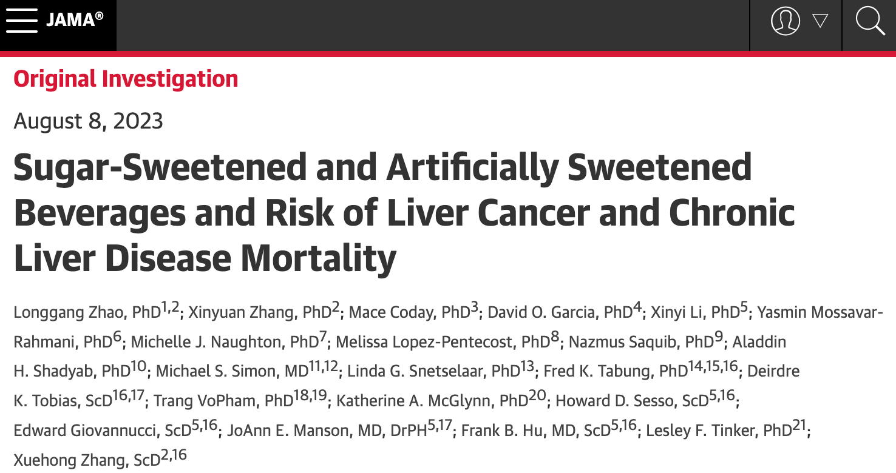Open the hamburger navigation menu
896x473 pixels.
(x=22, y=21)
